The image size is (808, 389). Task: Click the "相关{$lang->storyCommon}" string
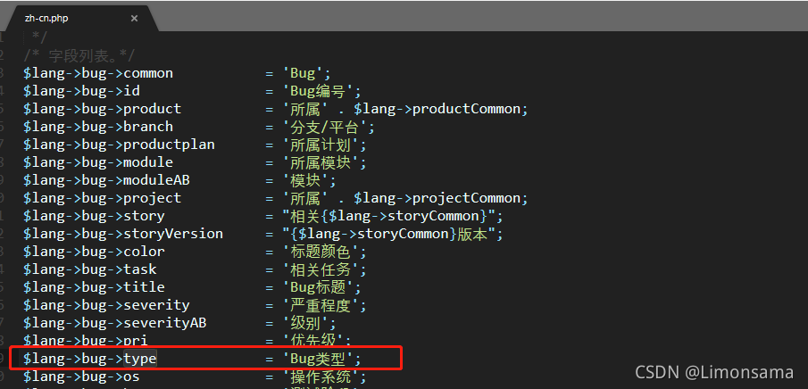pyautogui.click(x=388, y=216)
